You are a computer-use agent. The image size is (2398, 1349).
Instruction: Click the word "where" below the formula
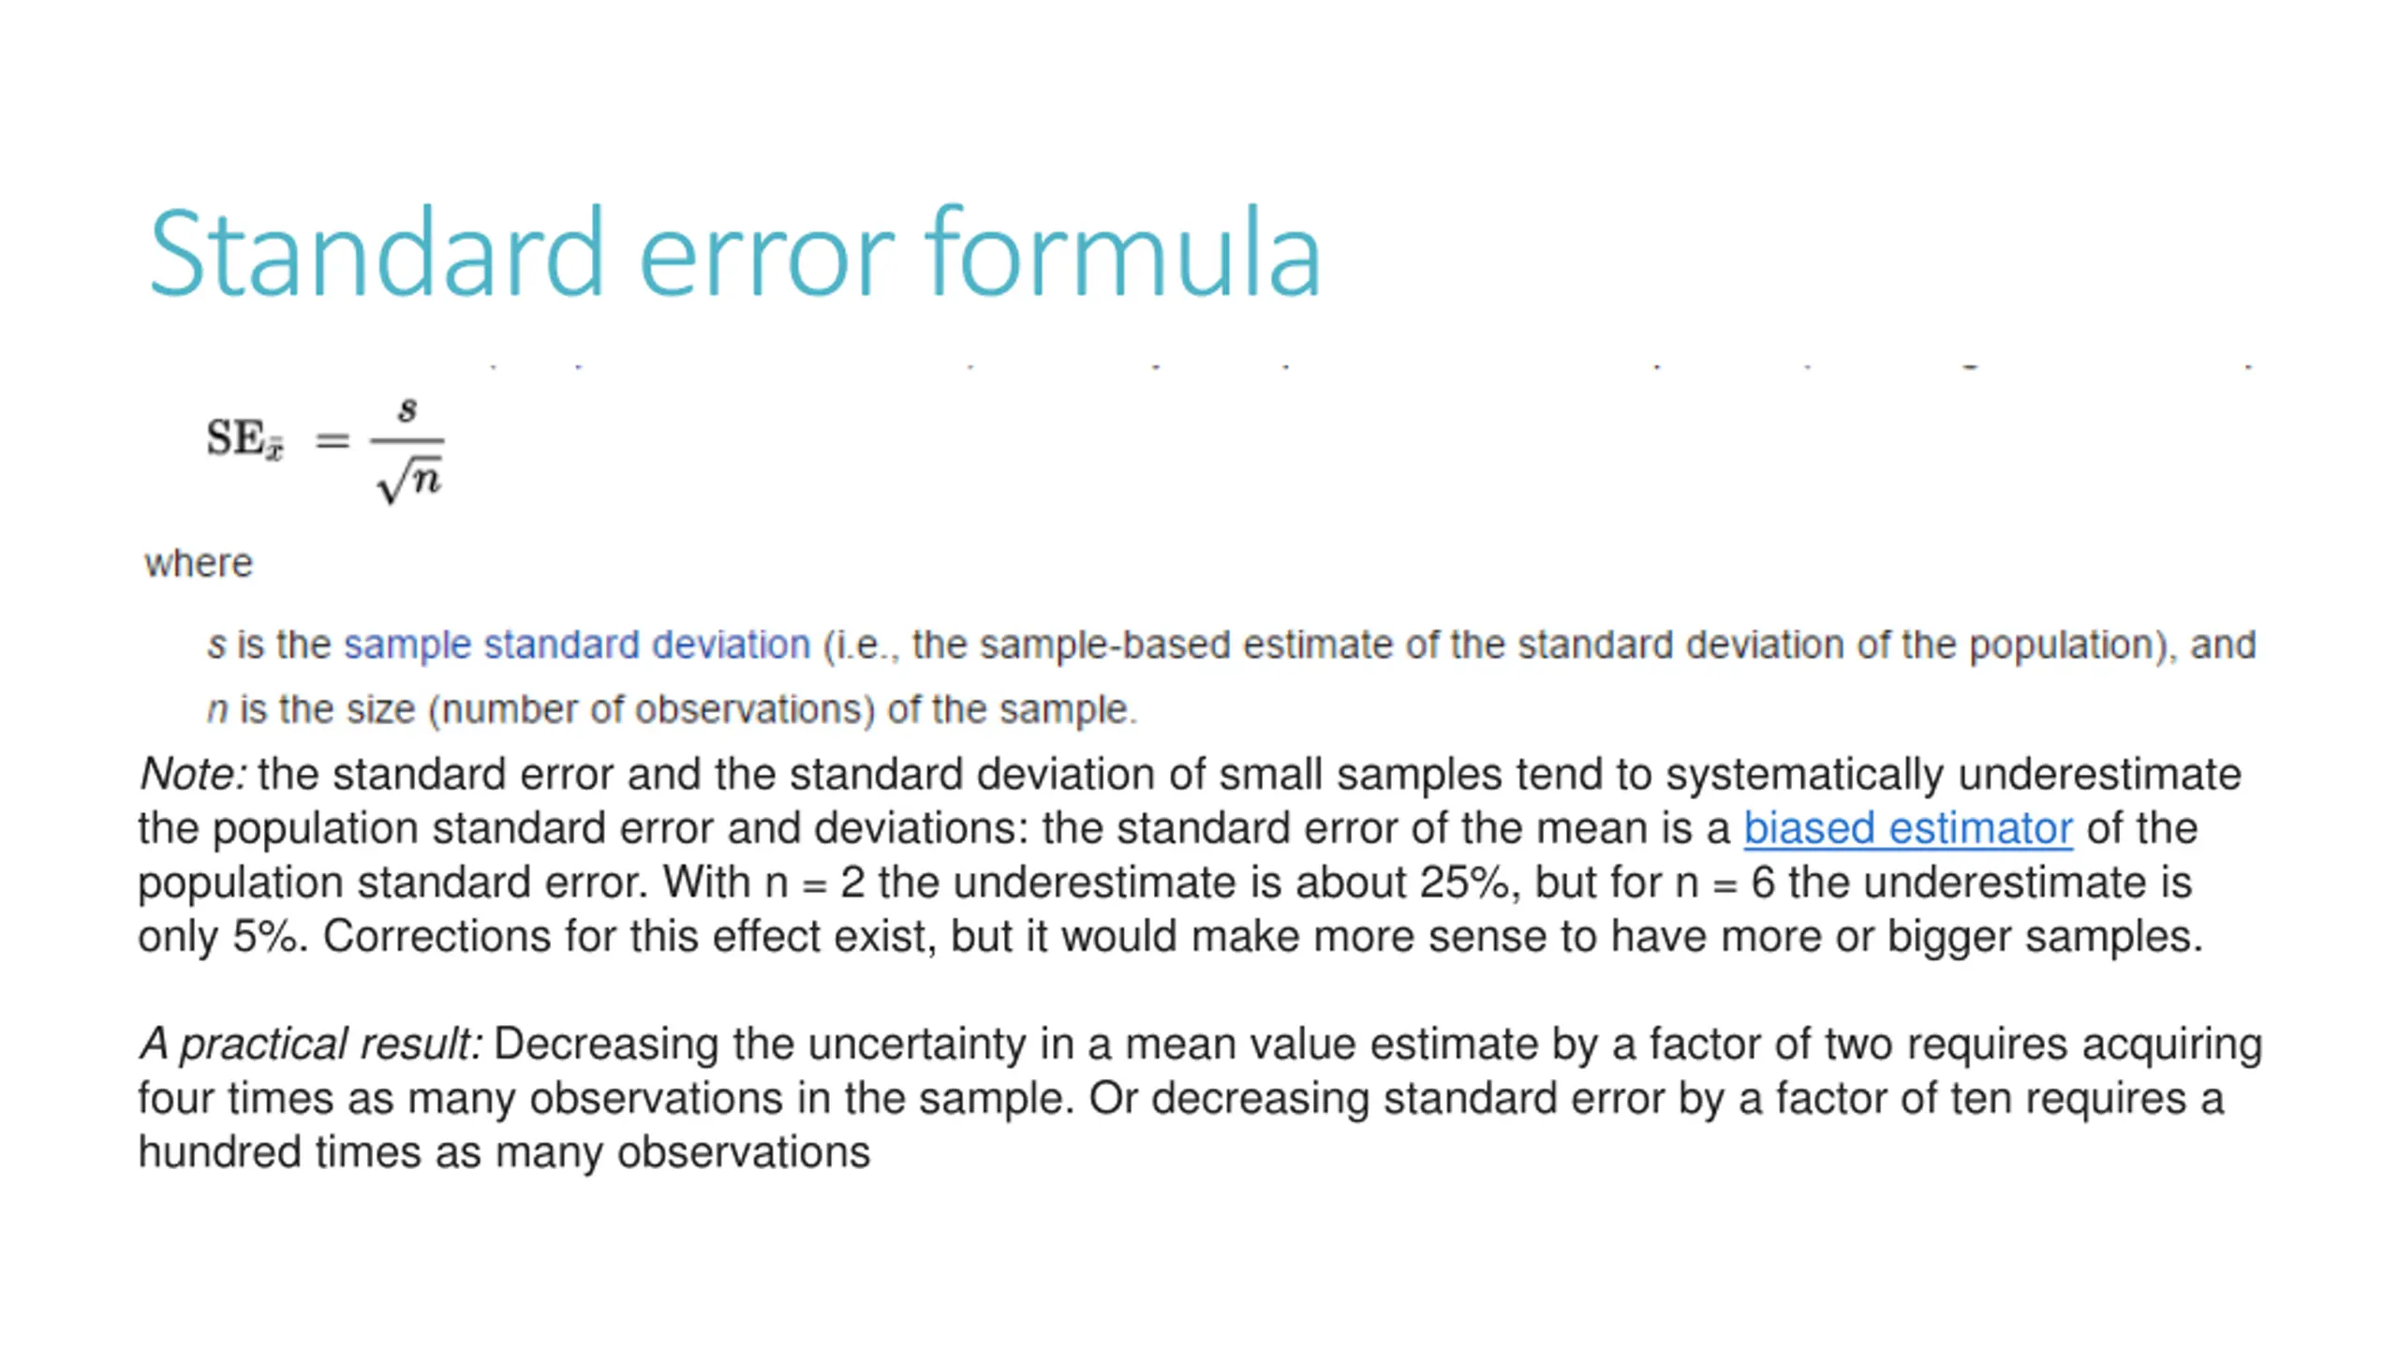[199, 564]
